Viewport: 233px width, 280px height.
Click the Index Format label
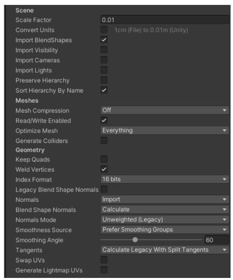(33, 180)
